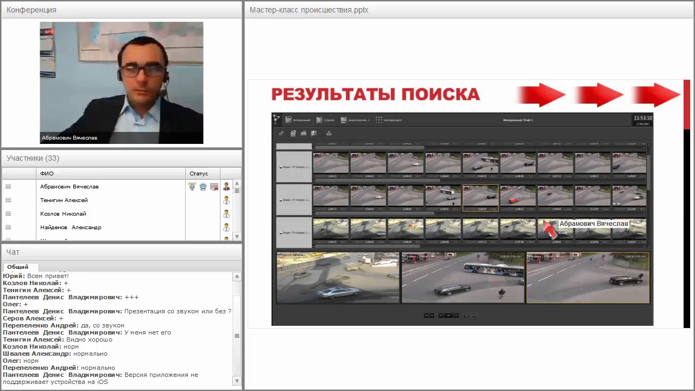The height and width of the screenshot is (391, 695).
Task: Click the microphone status icon for Абрамович Вячеслав
Action: click(x=192, y=186)
